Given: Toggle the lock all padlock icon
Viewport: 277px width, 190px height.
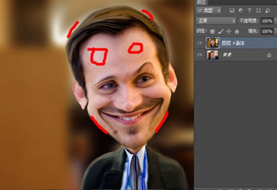Looking at the screenshot, I should click(x=237, y=31).
